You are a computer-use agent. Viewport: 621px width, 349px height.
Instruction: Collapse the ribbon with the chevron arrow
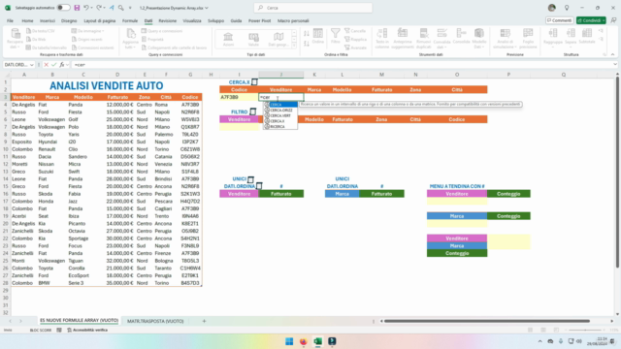click(x=612, y=54)
